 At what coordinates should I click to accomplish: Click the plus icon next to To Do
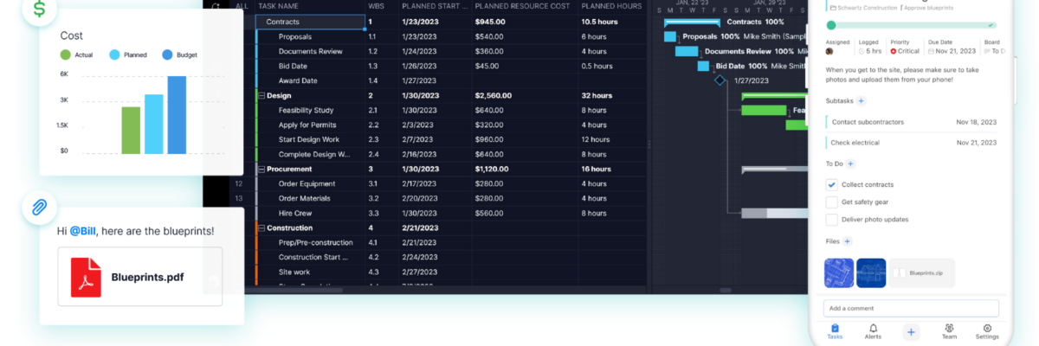pyautogui.click(x=850, y=163)
